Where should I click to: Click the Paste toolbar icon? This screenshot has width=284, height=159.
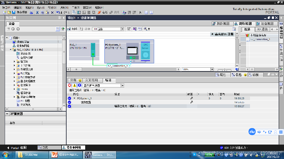click(x=47, y=12)
